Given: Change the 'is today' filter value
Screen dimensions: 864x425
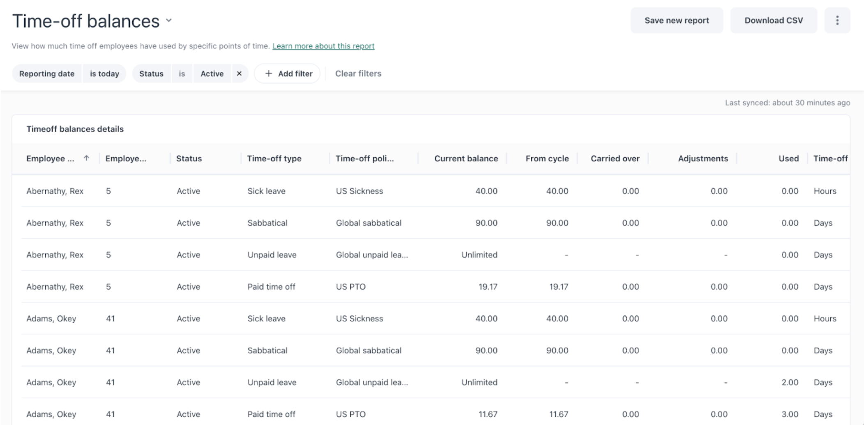Looking at the screenshot, I should (x=104, y=74).
